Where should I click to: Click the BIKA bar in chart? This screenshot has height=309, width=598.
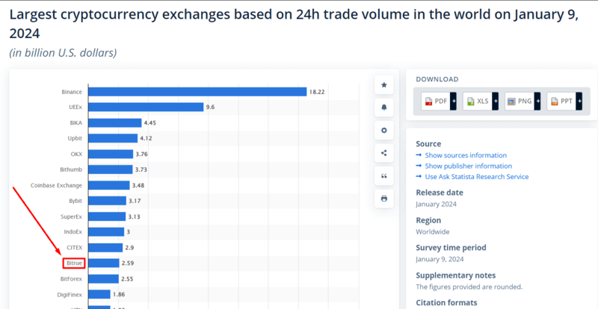tap(115, 122)
